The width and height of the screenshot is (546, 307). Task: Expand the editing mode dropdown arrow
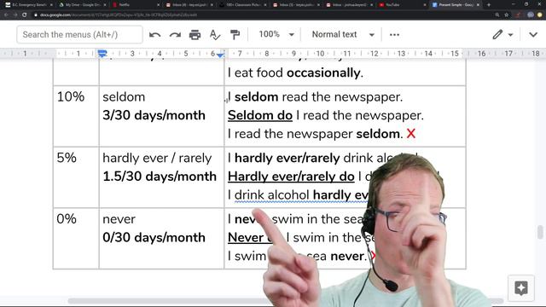(510, 35)
